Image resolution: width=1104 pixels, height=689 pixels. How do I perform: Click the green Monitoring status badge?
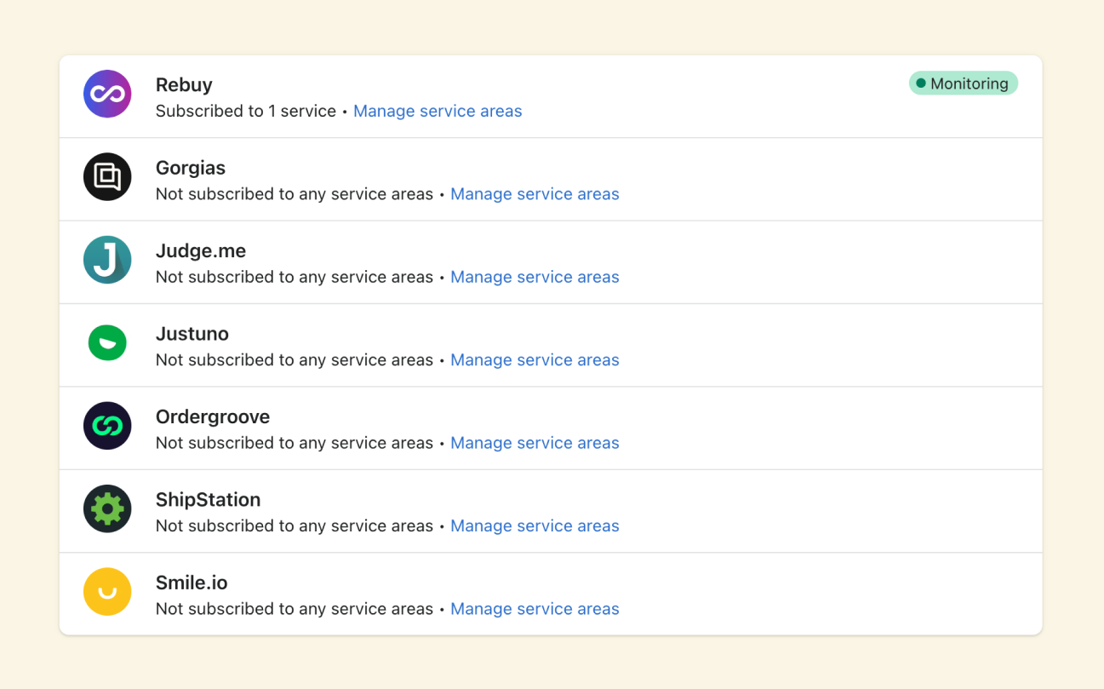point(964,83)
